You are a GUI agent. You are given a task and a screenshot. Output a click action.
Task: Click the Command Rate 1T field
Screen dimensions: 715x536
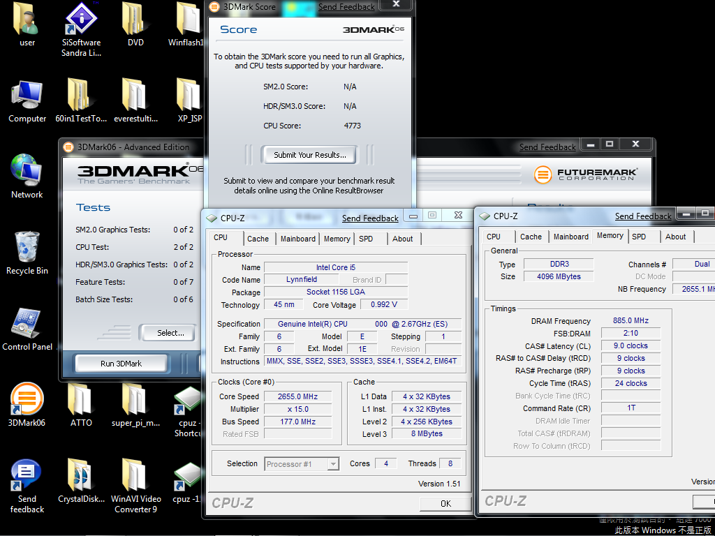631,408
